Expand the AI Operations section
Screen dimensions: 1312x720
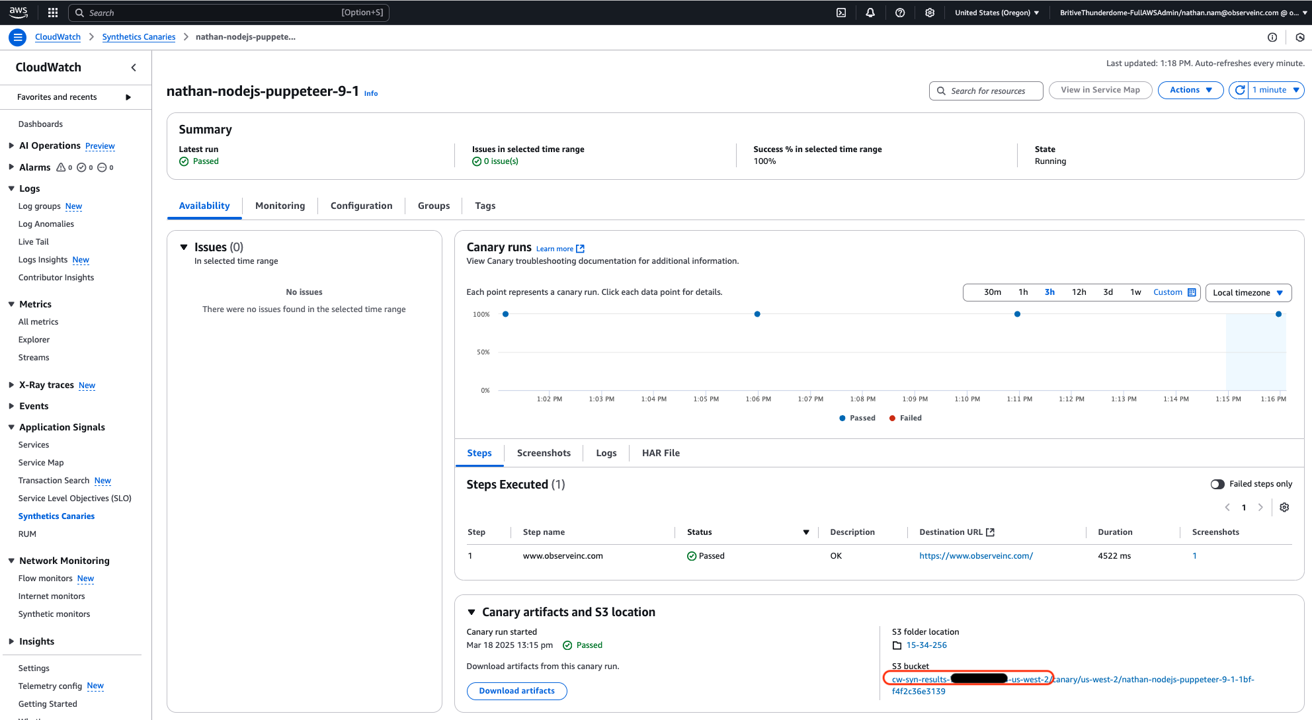11,145
